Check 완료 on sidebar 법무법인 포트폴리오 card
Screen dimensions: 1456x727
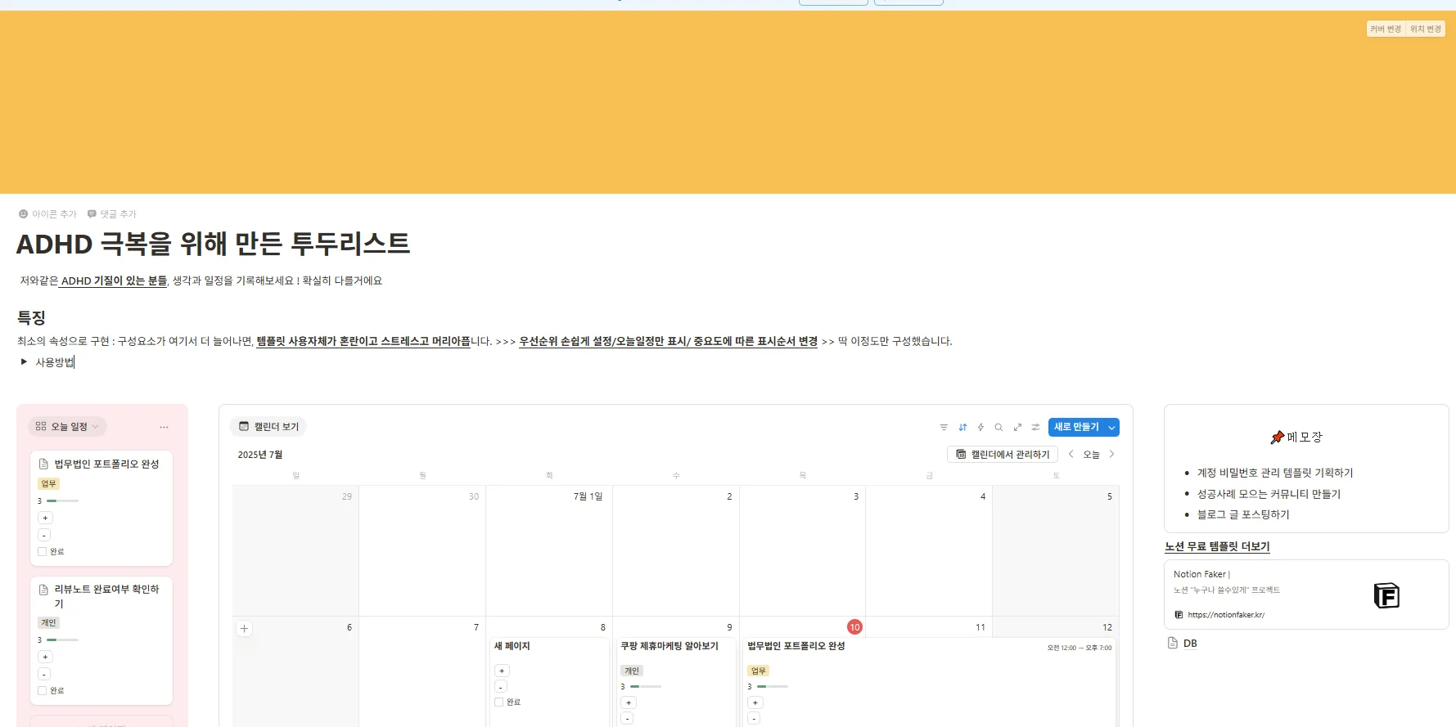42,552
